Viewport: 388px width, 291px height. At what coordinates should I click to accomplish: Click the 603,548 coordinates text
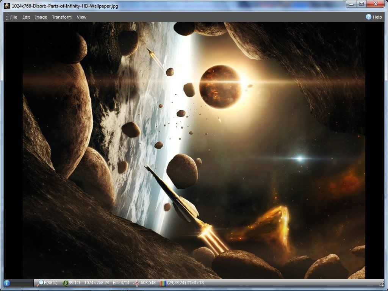[x=148, y=283]
